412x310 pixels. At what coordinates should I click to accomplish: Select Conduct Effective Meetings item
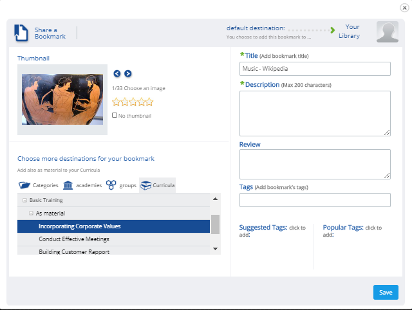pos(113,239)
